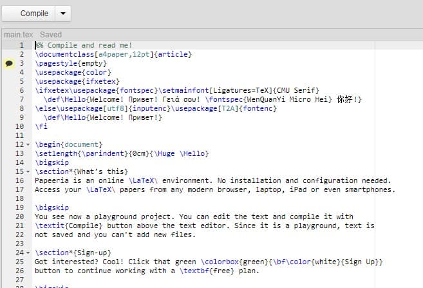Click the Compile button
Viewport: 423px width, 288px height.
point(28,14)
